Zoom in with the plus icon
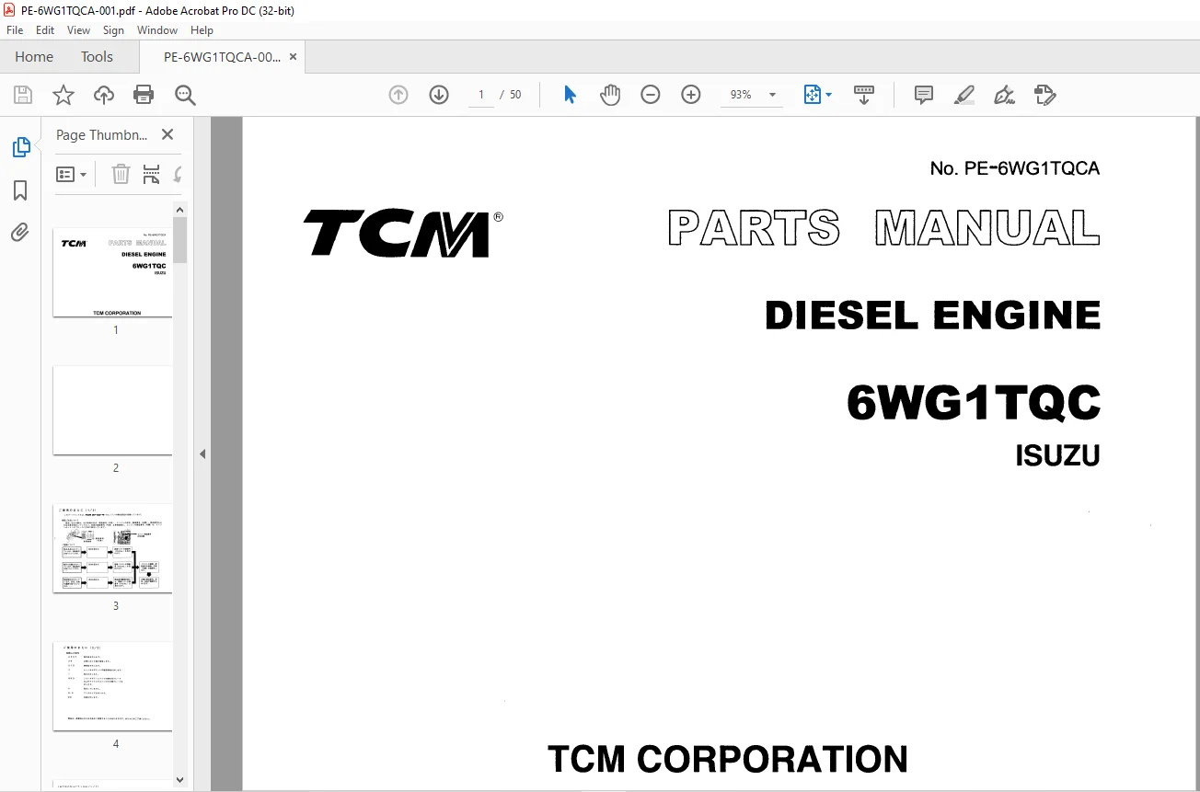Screen dimensions: 1200x792 click(691, 95)
